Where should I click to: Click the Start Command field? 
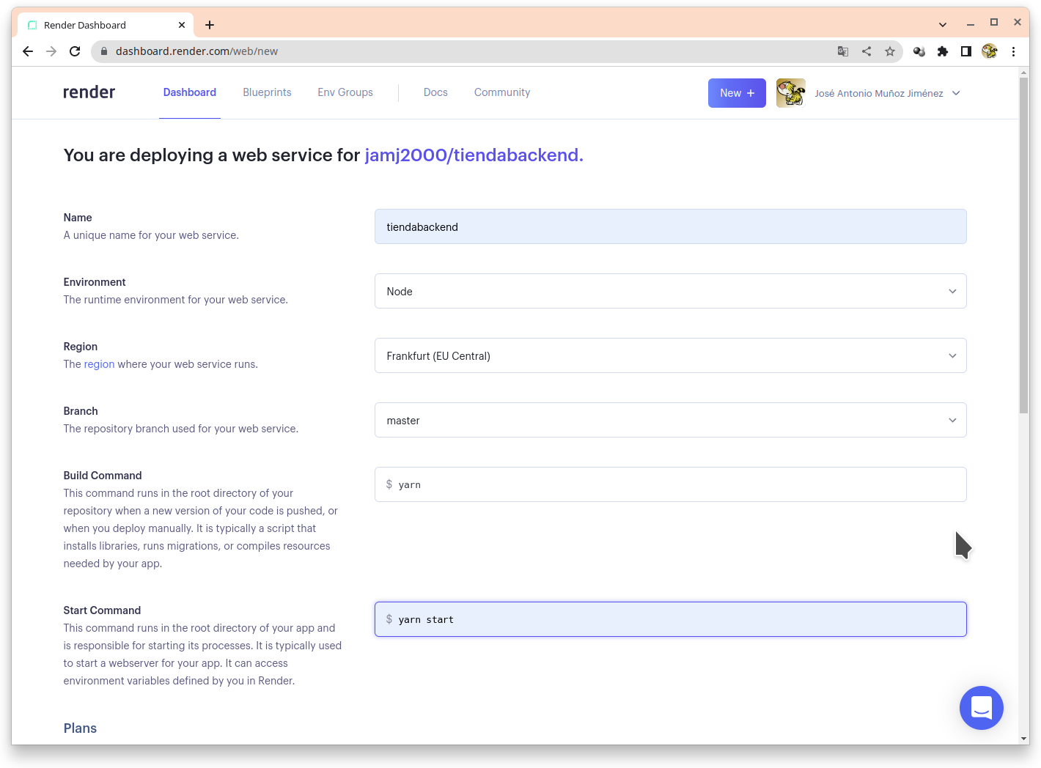click(x=670, y=619)
